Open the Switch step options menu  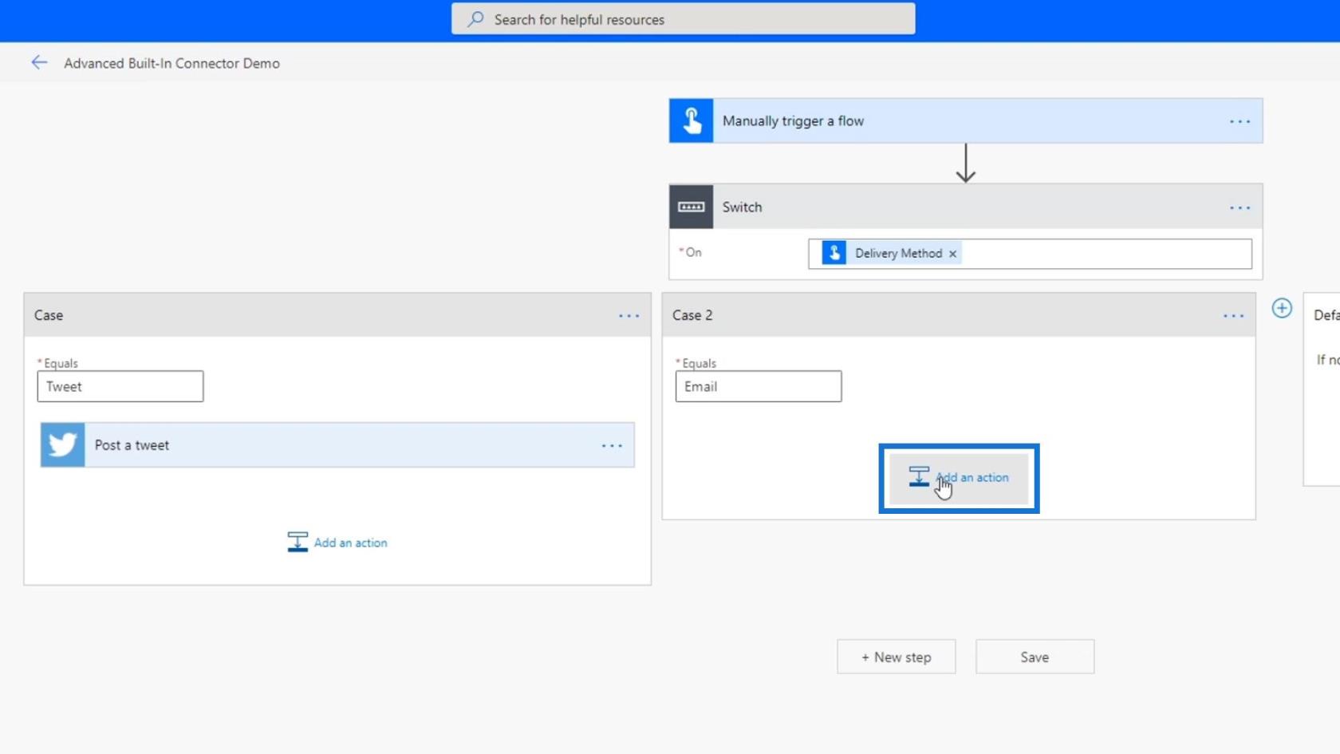click(x=1239, y=207)
